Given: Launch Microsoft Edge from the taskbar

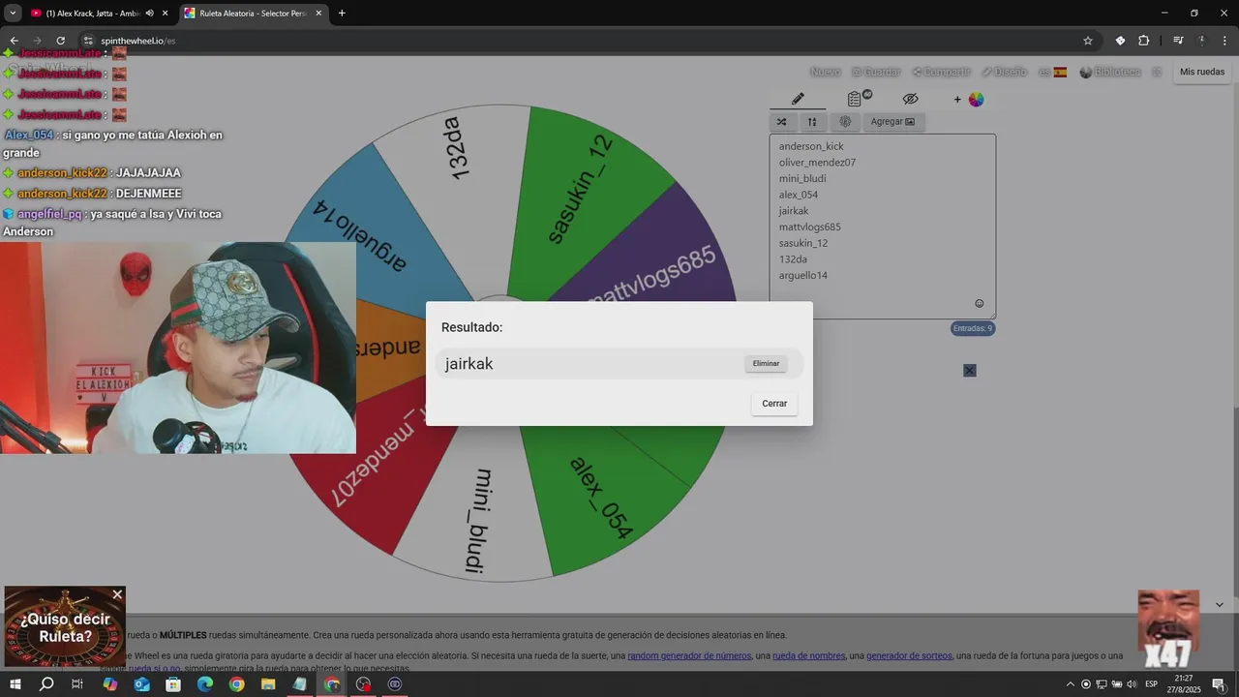Looking at the screenshot, I should point(205,684).
